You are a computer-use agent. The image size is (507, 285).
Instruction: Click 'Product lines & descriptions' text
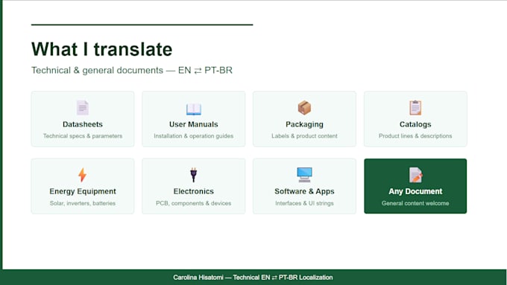click(x=415, y=136)
